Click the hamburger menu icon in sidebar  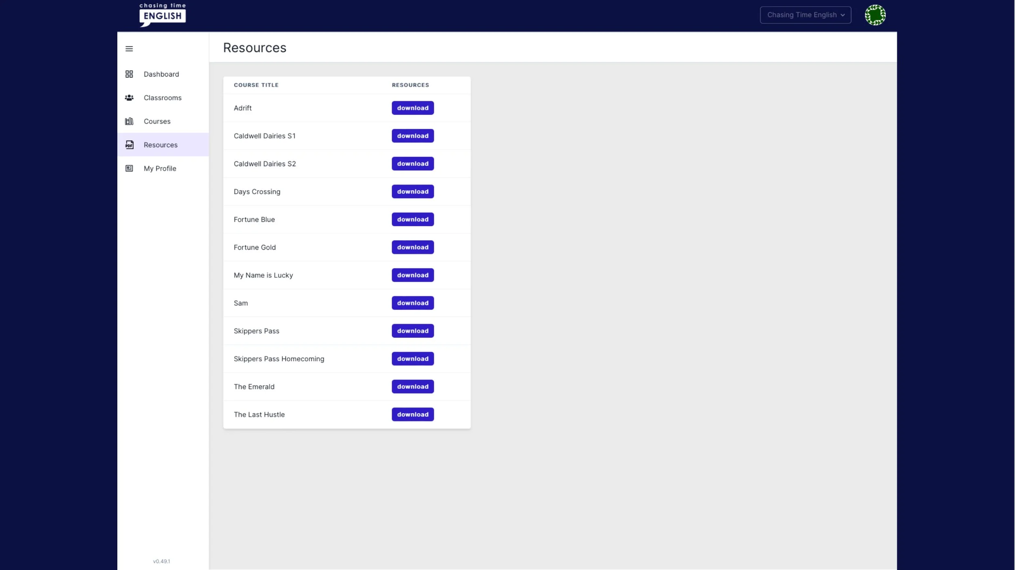click(x=129, y=49)
